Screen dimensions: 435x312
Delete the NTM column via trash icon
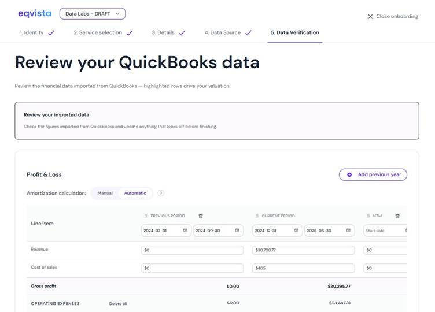pos(397,216)
